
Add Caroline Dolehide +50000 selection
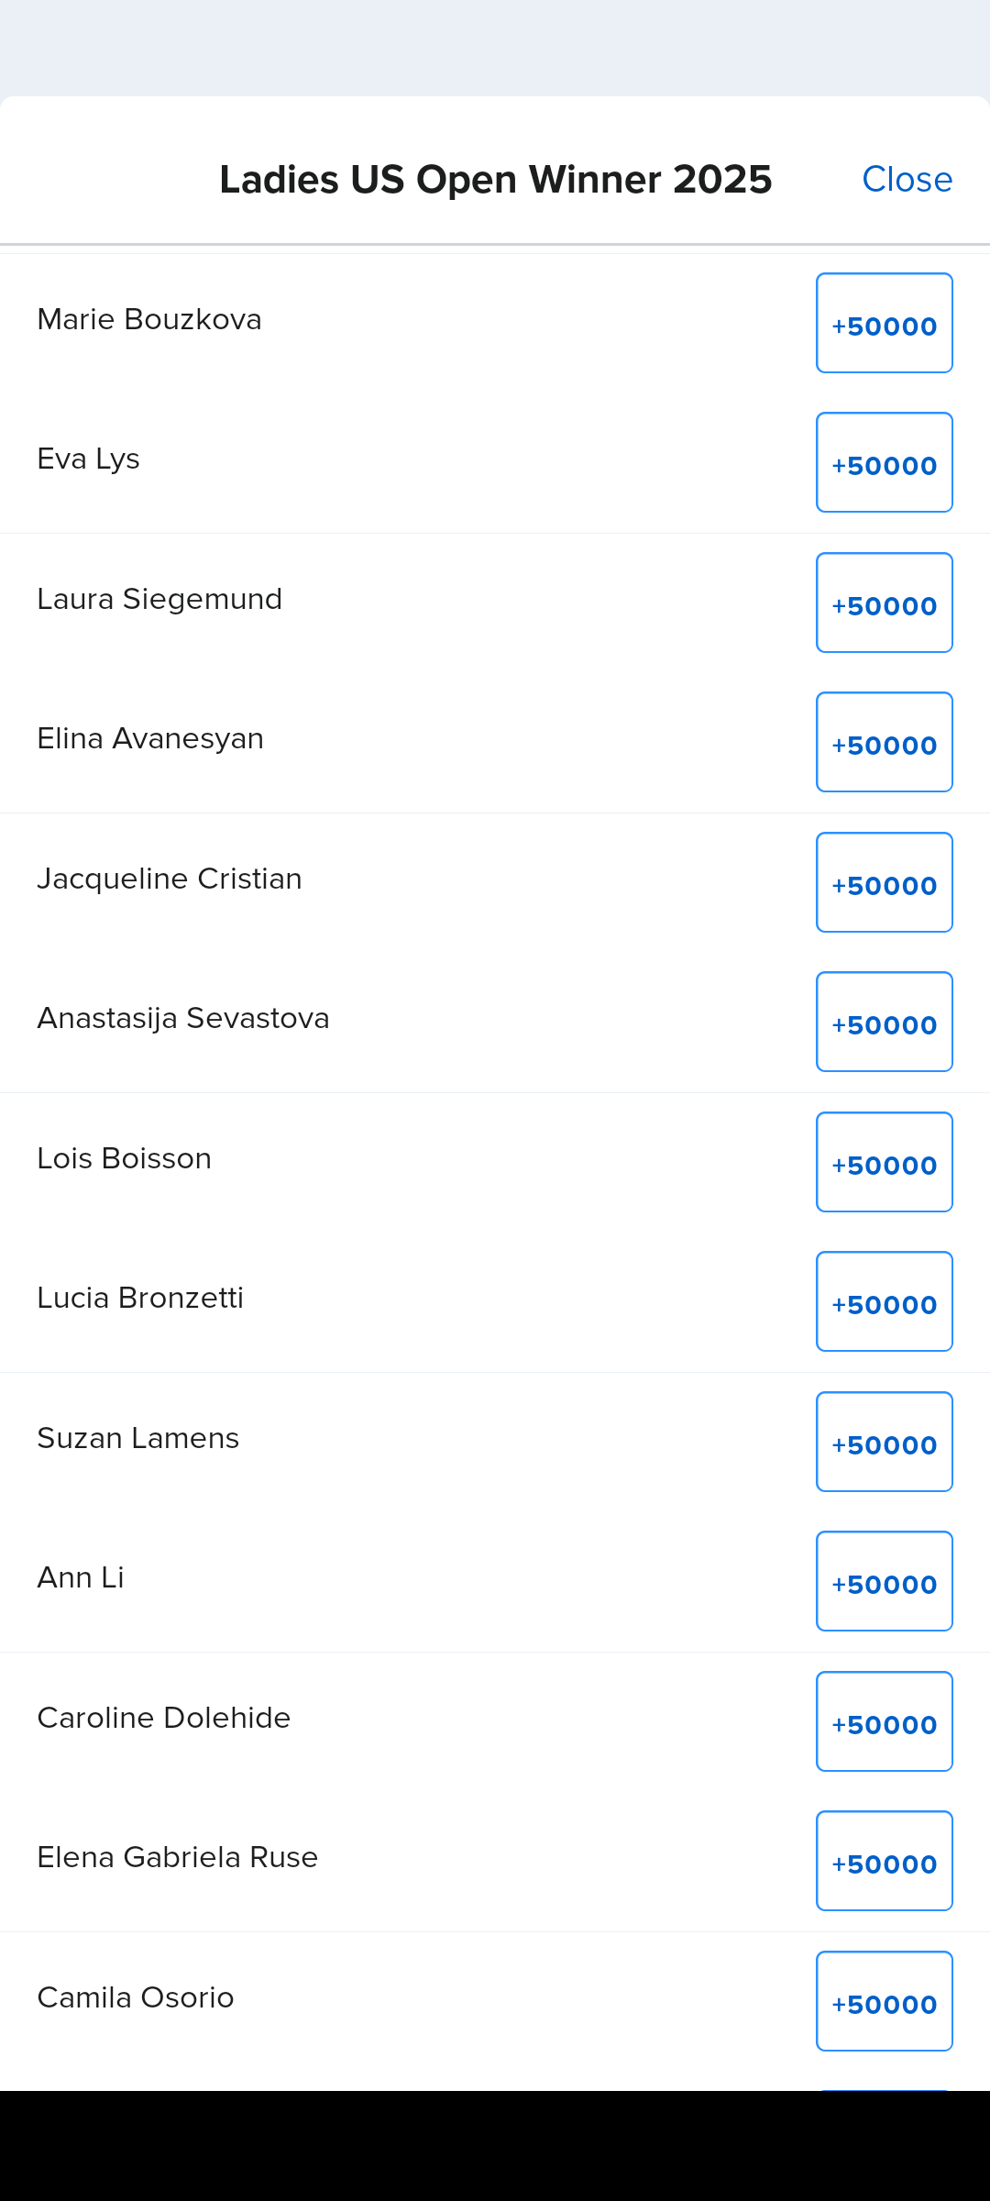coord(884,1722)
